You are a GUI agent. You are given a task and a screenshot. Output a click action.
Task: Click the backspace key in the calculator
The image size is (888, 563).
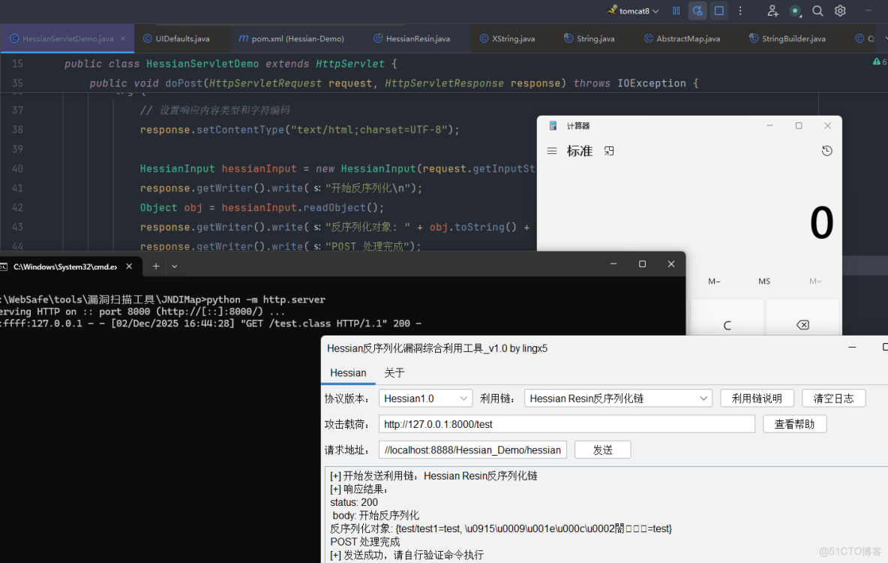(x=802, y=324)
